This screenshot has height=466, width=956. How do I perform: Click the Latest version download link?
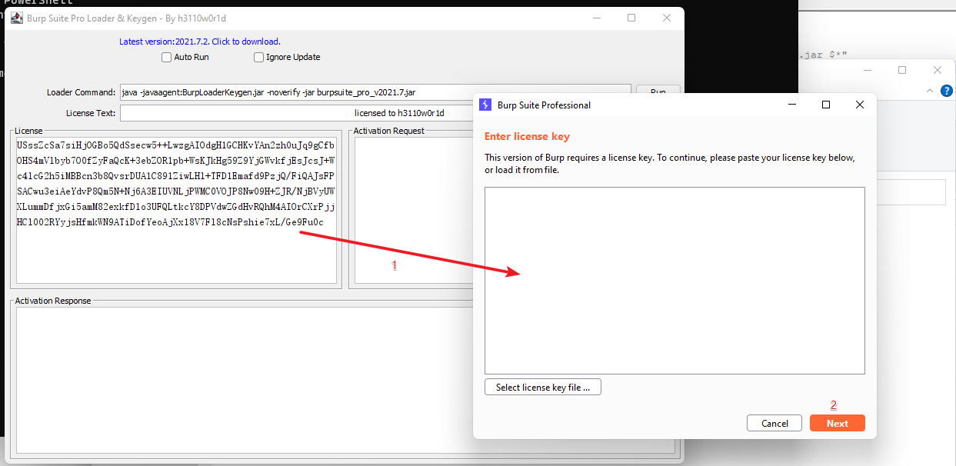[x=199, y=42]
